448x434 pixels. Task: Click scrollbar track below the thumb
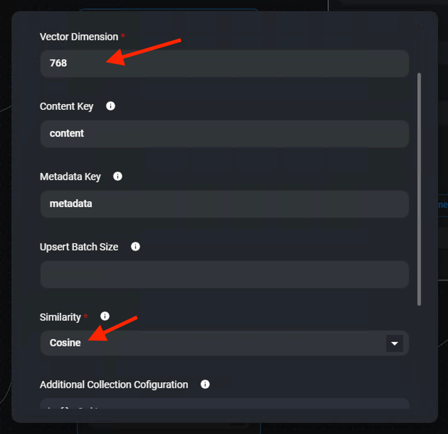tap(419, 355)
